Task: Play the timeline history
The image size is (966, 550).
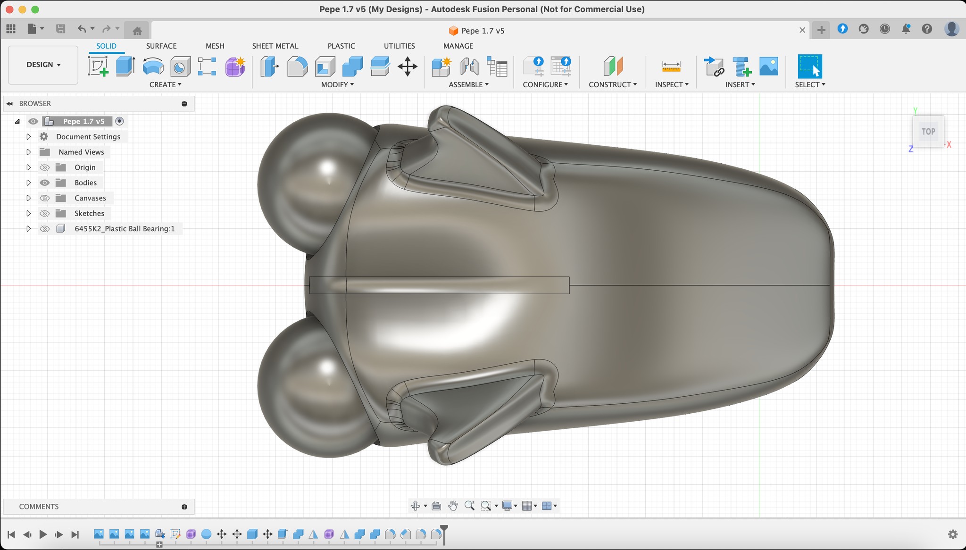Action: click(43, 534)
